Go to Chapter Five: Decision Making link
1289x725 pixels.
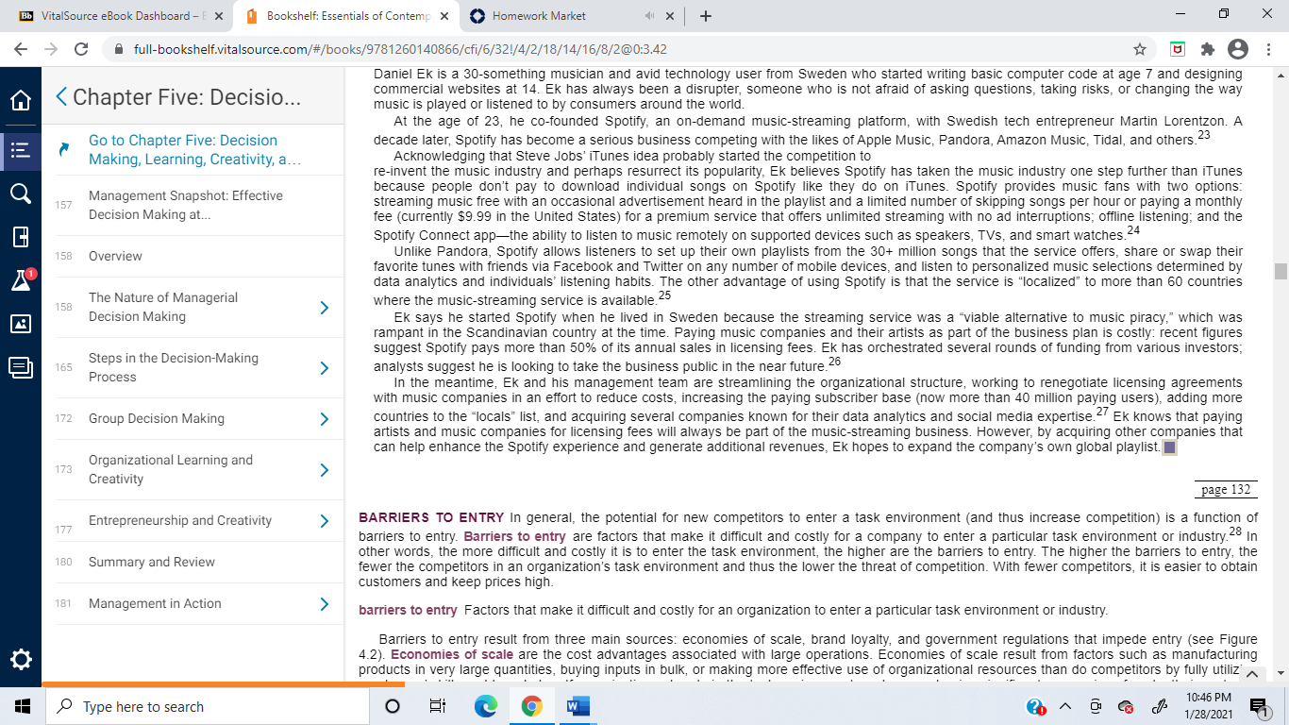tap(195, 149)
